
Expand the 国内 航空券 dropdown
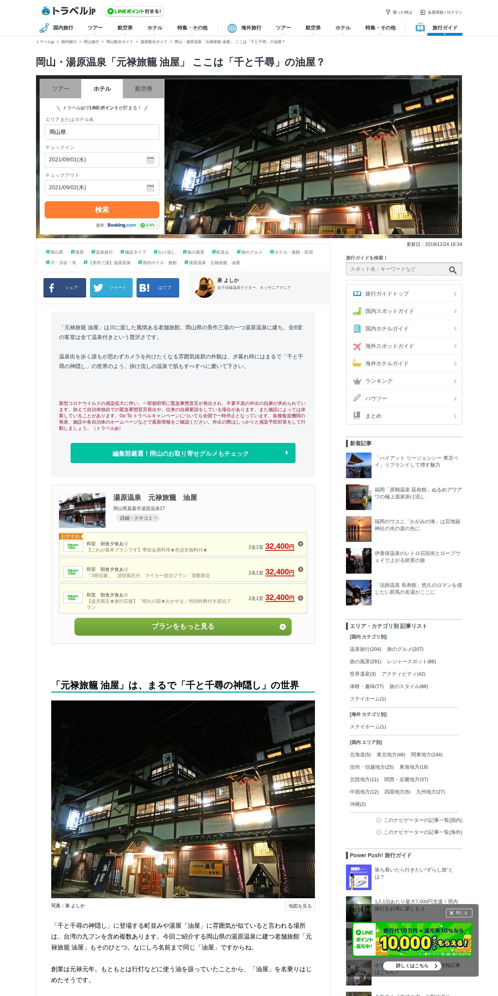[125, 29]
